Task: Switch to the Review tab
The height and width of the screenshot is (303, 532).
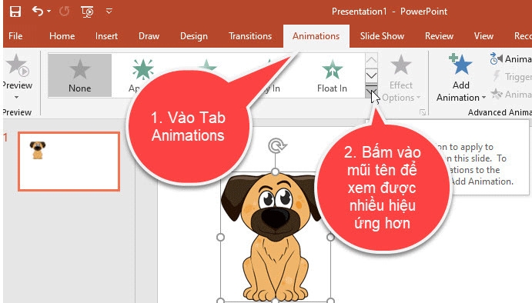Action: click(439, 36)
